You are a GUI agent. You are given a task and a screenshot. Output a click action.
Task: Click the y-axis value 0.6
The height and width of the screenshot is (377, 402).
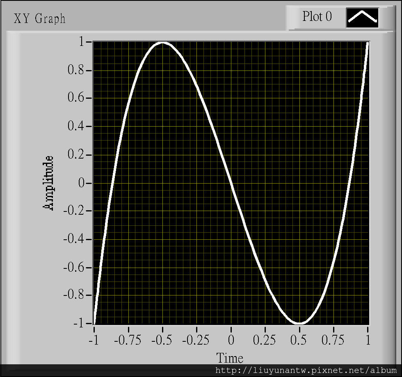pyautogui.click(x=75, y=98)
